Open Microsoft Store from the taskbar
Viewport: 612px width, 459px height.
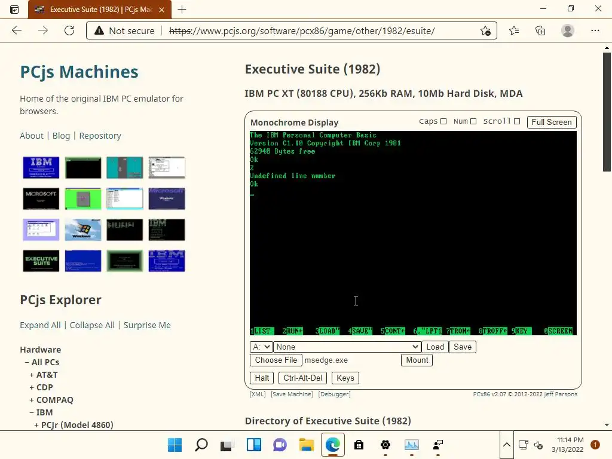click(x=359, y=445)
